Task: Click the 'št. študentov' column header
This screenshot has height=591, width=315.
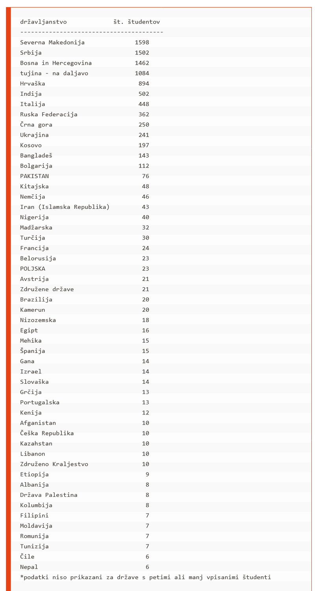Action: [136, 22]
